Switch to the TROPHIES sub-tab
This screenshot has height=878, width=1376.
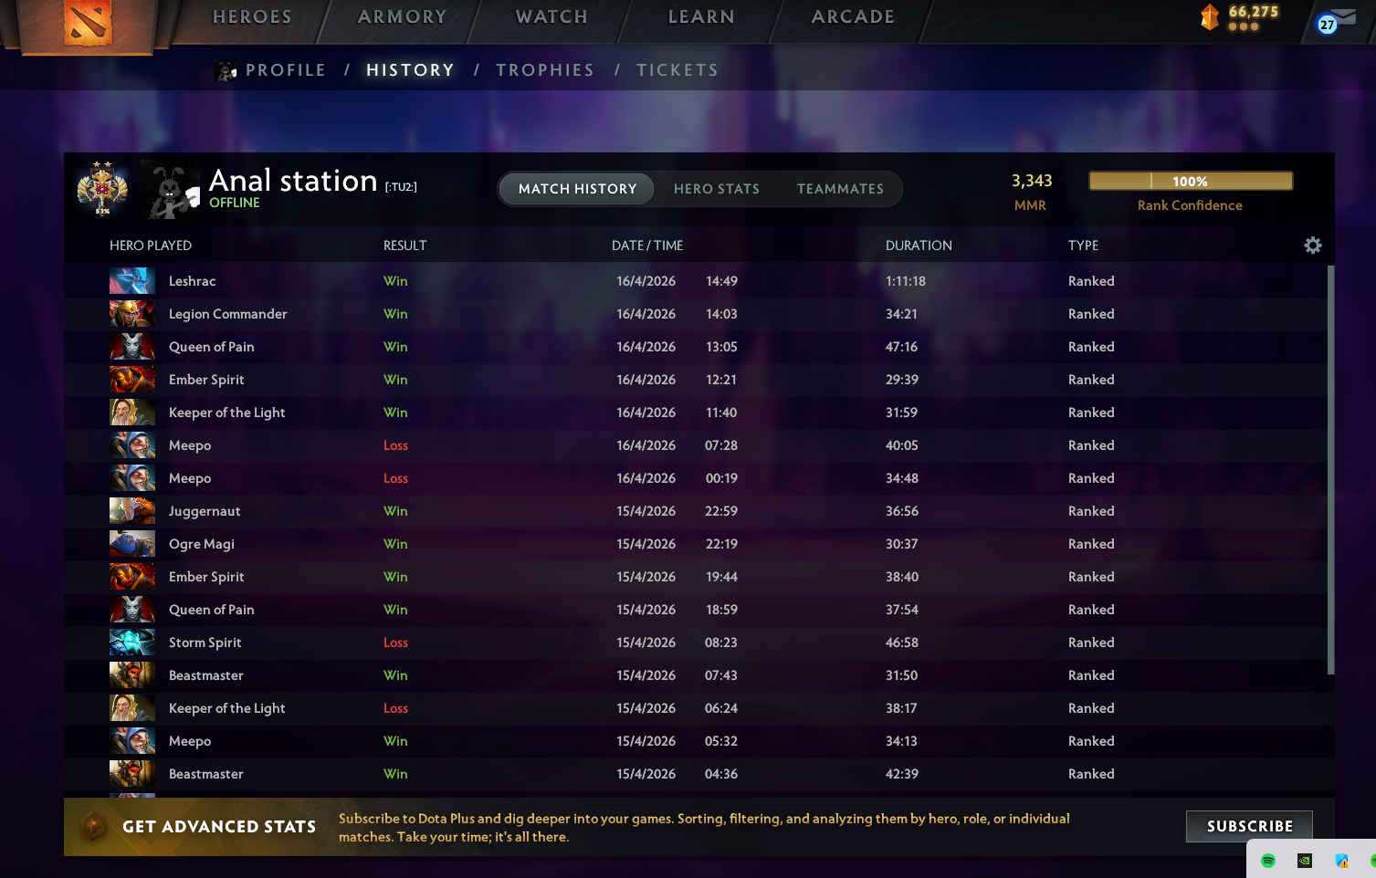pos(545,70)
